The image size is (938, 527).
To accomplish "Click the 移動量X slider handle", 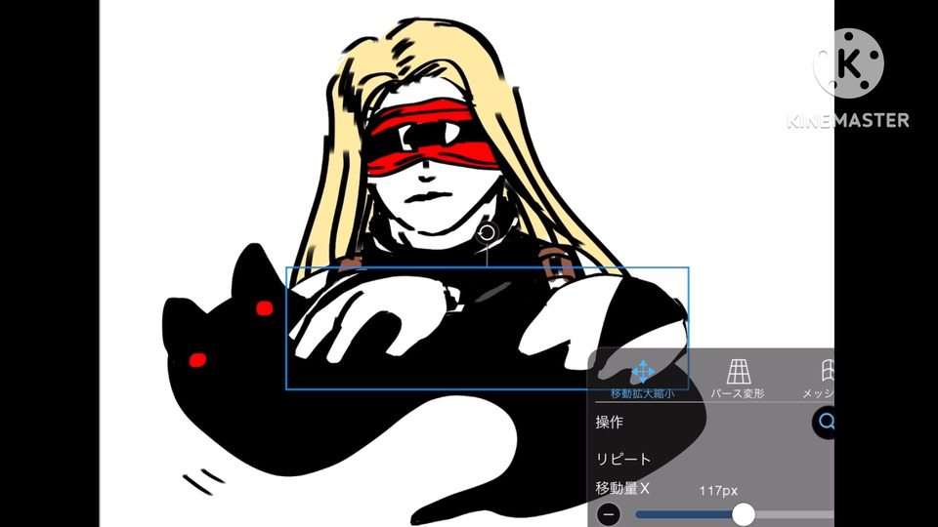I will (x=744, y=514).
